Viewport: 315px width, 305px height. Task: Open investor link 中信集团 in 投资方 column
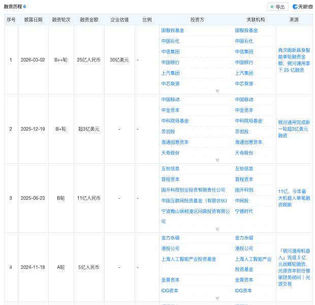170,52
